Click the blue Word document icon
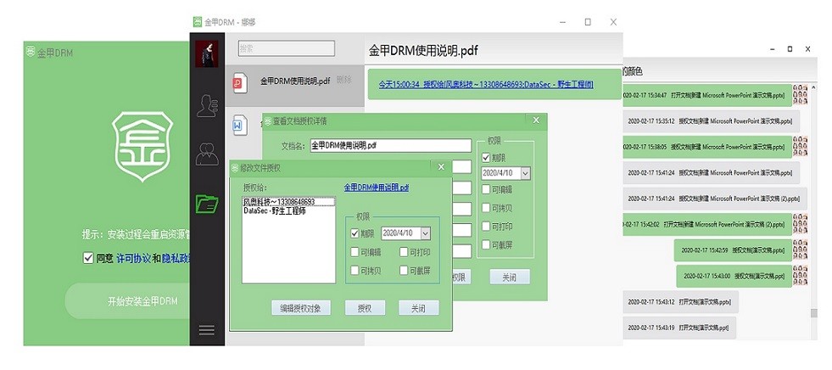Viewport: 832px width, 370px height. (239, 125)
